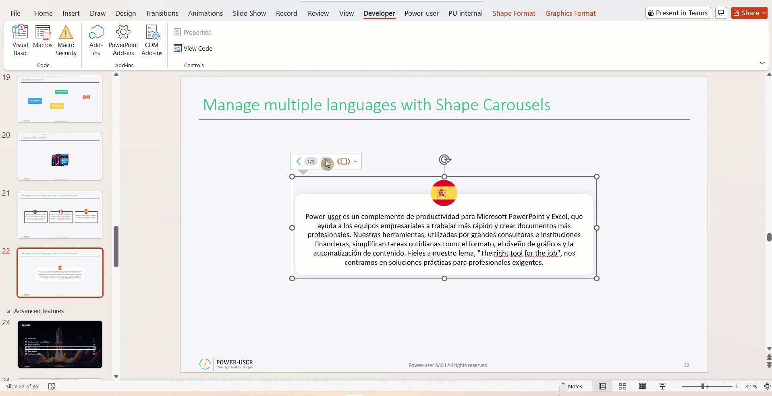Expand the carousel options dropdown arrow
This screenshot has width=772, height=396.
pos(355,162)
